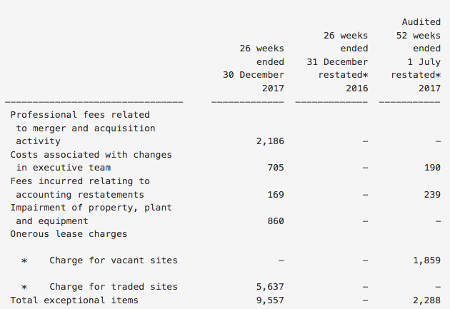The width and height of the screenshot is (450, 309).
Task: Click the '1 July' header text
Action: (424, 62)
